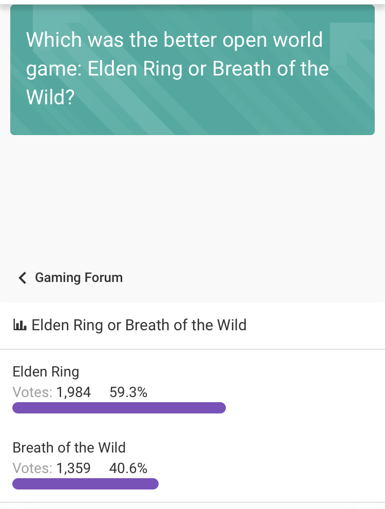This screenshot has width=385, height=509.
Task: Click the 1,359 vote count
Action: point(73,468)
